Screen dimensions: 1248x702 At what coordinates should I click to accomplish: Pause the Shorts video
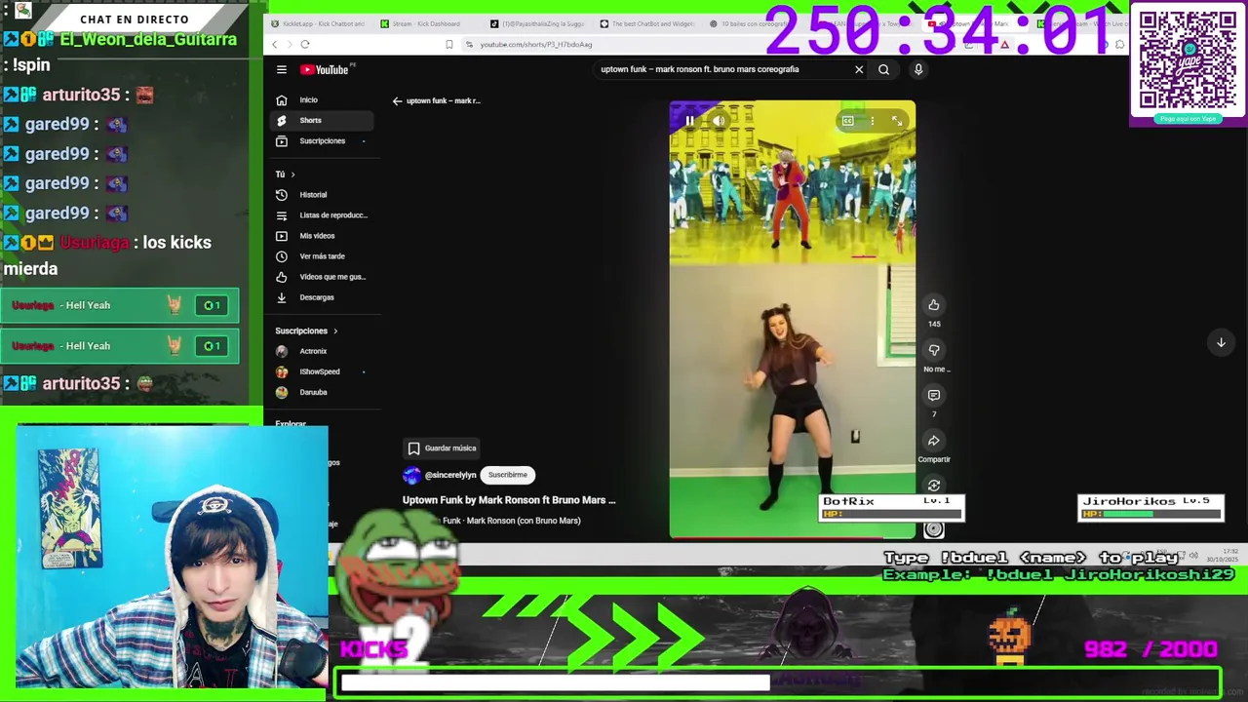689,121
